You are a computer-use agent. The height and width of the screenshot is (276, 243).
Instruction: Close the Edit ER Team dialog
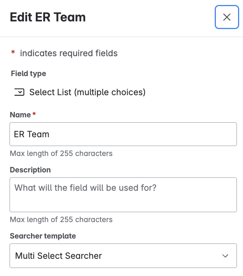point(227,17)
